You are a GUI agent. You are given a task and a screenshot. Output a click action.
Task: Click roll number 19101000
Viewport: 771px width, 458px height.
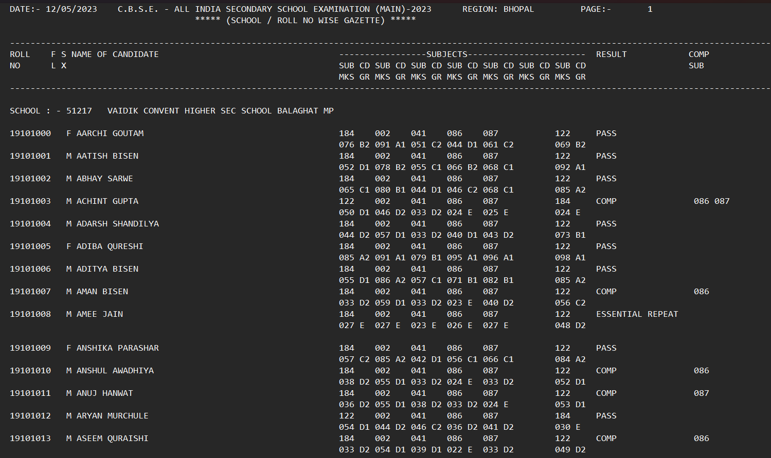click(30, 133)
